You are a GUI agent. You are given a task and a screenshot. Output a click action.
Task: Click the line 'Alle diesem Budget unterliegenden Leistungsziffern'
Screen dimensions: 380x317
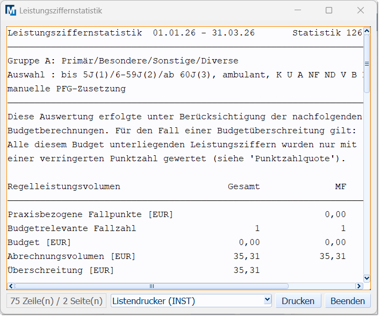pyautogui.click(x=183, y=145)
